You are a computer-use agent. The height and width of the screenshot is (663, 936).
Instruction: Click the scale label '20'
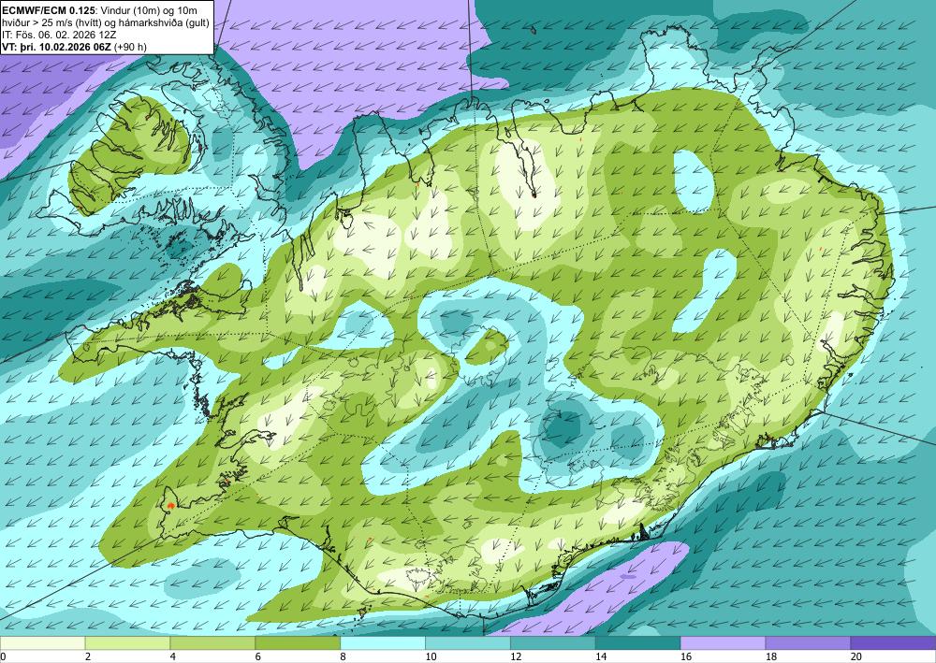pos(856,657)
